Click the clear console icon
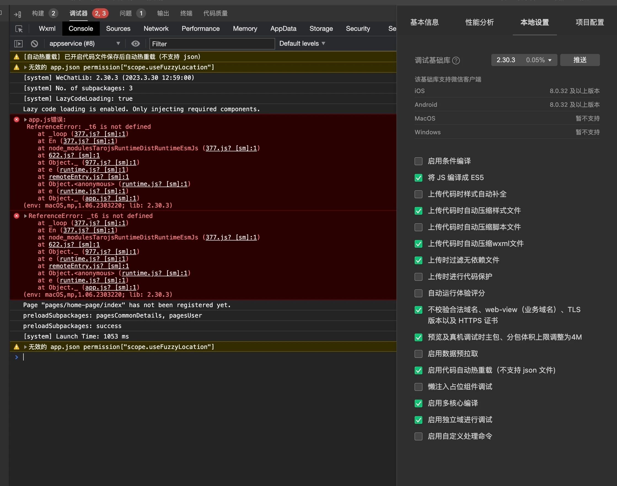This screenshot has height=486, width=617. 34,43
